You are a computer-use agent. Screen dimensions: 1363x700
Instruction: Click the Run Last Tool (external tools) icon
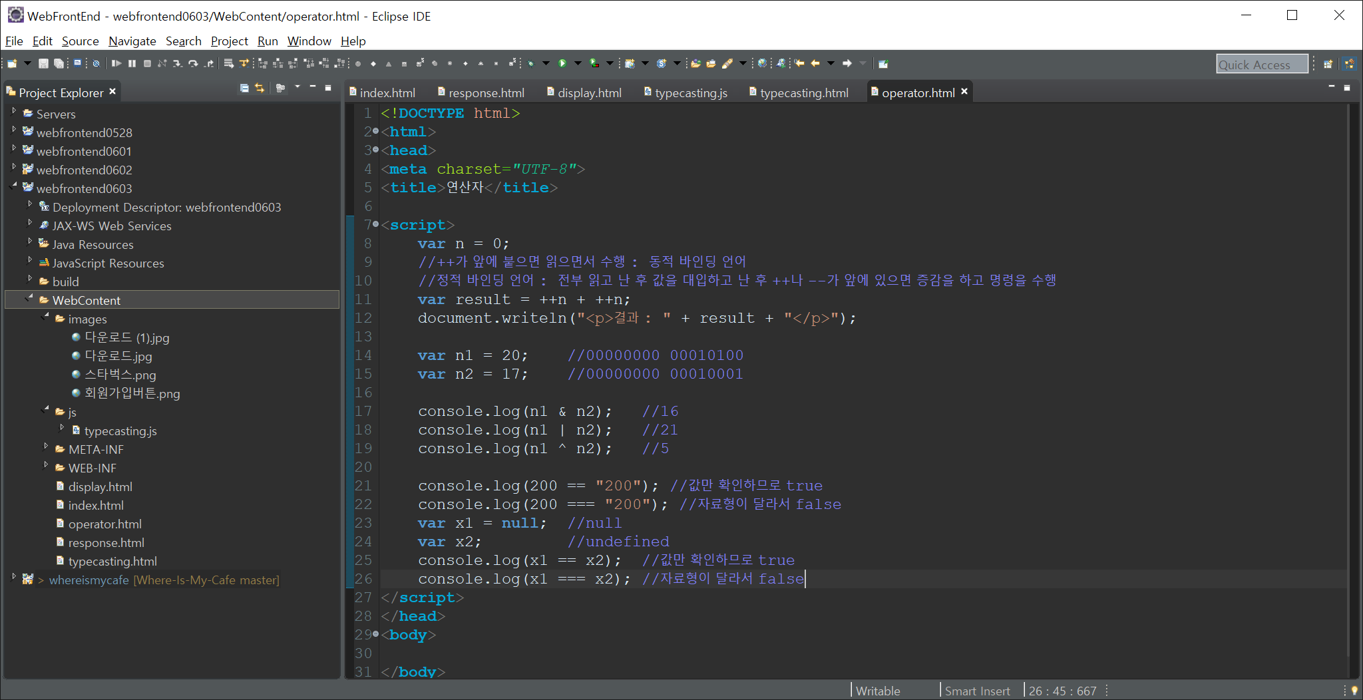click(x=594, y=64)
